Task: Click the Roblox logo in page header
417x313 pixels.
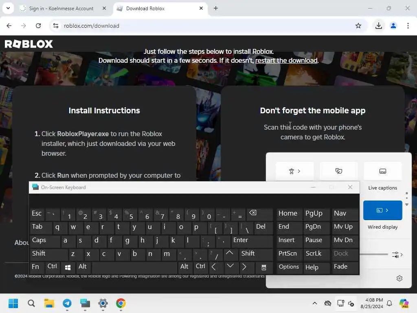Action: (x=29, y=44)
